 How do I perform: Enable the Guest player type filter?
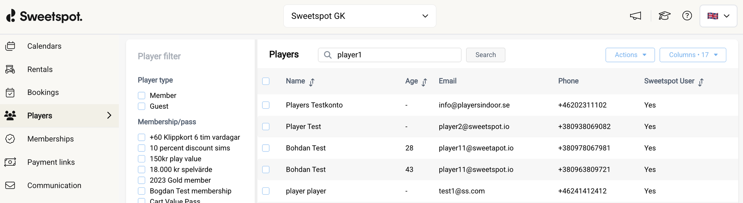tap(141, 106)
